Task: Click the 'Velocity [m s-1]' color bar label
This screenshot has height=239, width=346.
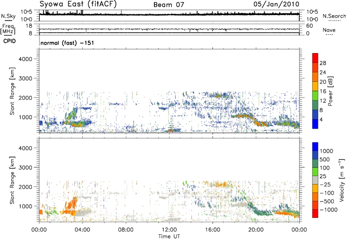Action: click(x=342, y=180)
